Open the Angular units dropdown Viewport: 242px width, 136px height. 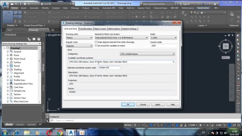click(x=79, y=46)
